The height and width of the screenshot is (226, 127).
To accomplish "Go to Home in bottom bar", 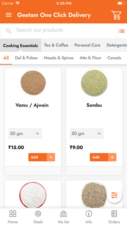I will [13, 217].
